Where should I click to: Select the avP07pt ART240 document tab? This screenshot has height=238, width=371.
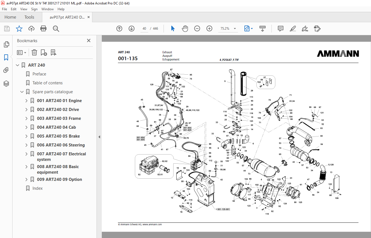click(x=67, y=17)
